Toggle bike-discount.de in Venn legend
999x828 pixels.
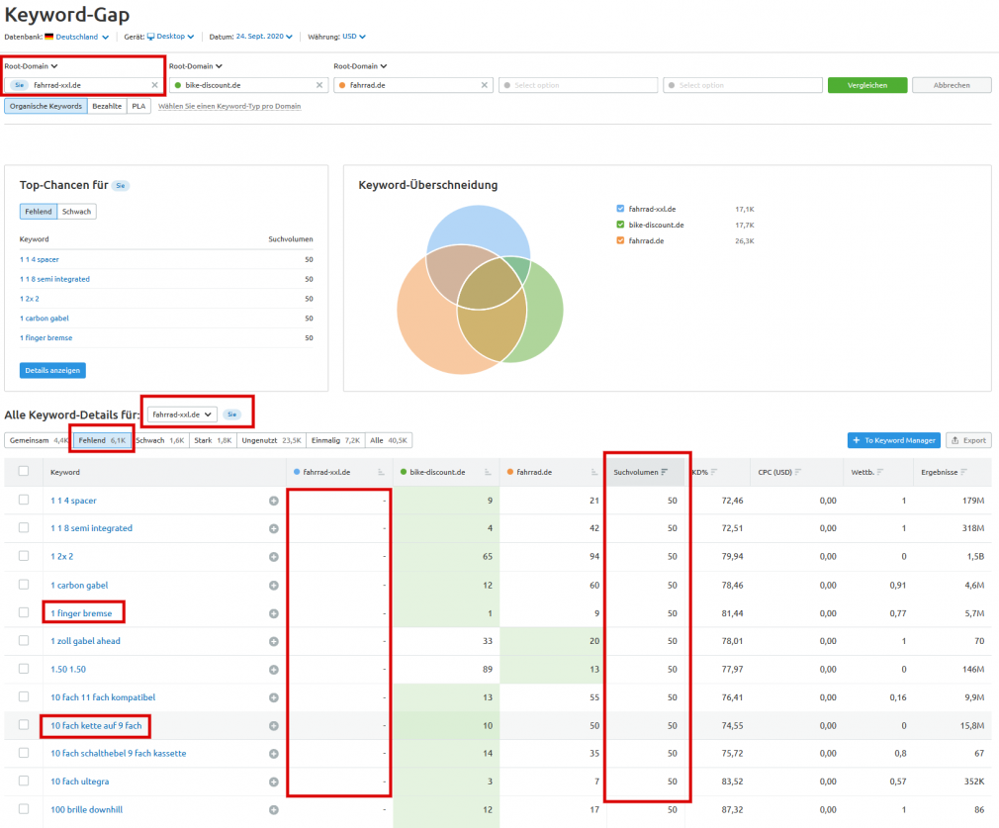[x=620, y=225]
